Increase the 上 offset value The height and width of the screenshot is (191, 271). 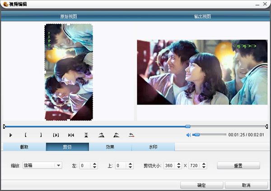point(131,164)
